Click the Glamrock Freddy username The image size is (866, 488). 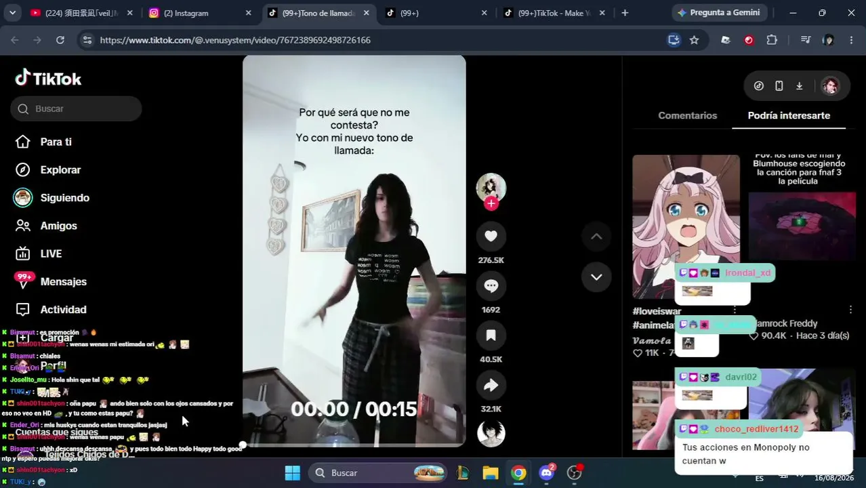787,323
